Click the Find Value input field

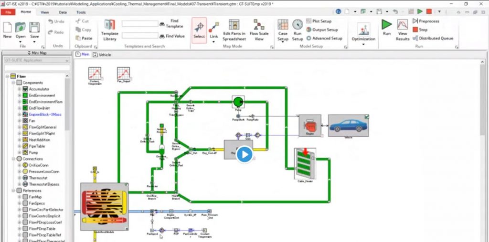point(140,35)
